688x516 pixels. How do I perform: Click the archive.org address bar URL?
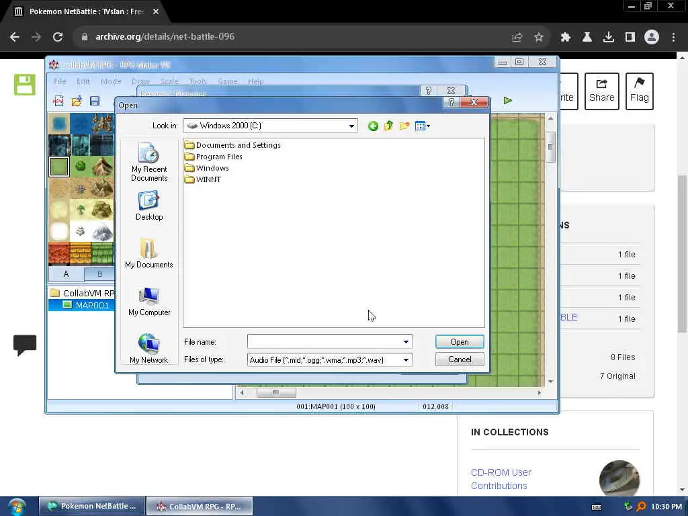click(165, 37)
